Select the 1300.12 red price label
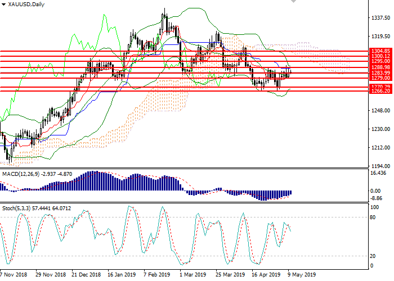This screenshot has height=281, width=394. pyautogui.click(x=378, y=56)
